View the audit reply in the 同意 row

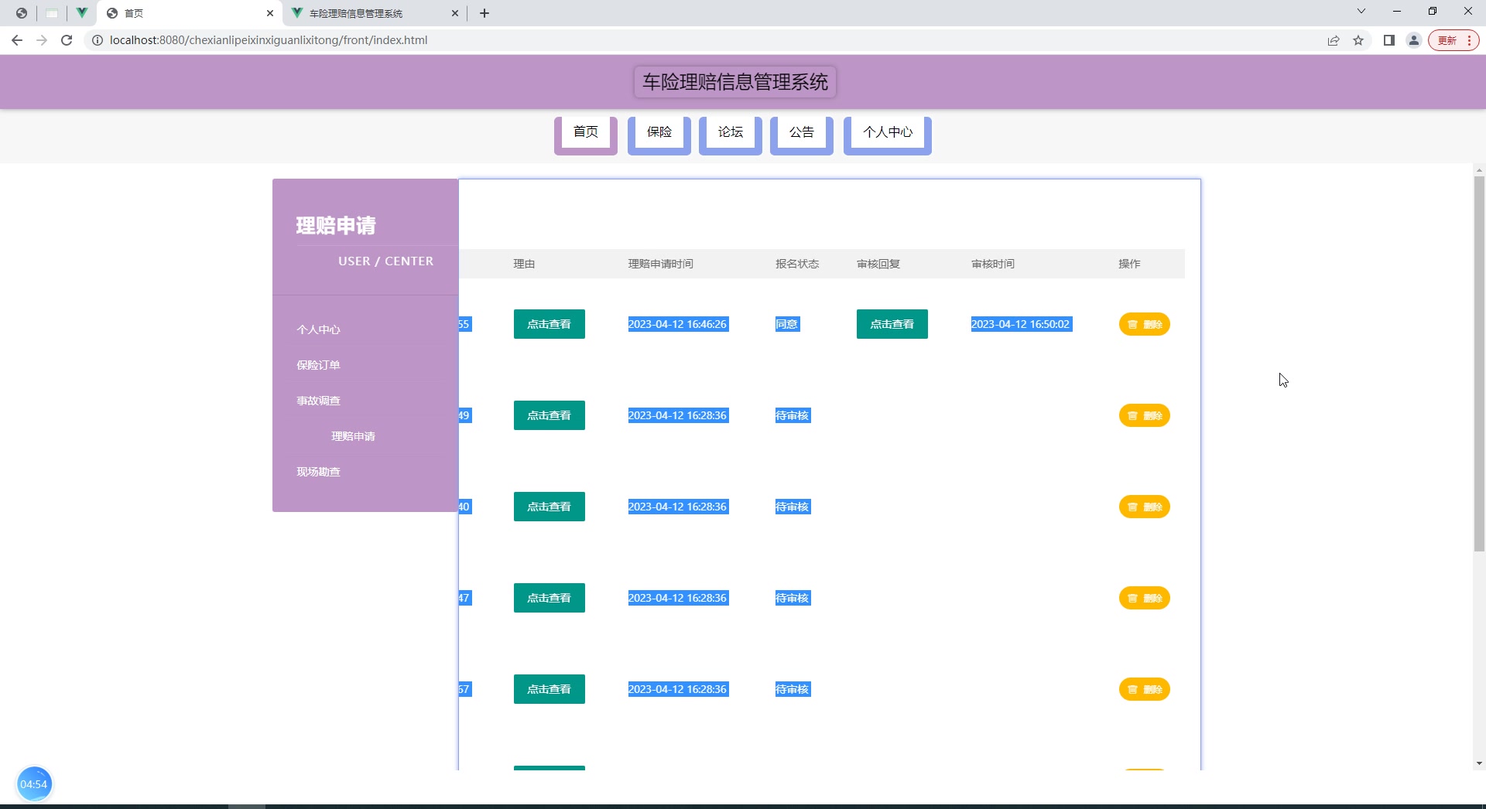coord(892,324)
